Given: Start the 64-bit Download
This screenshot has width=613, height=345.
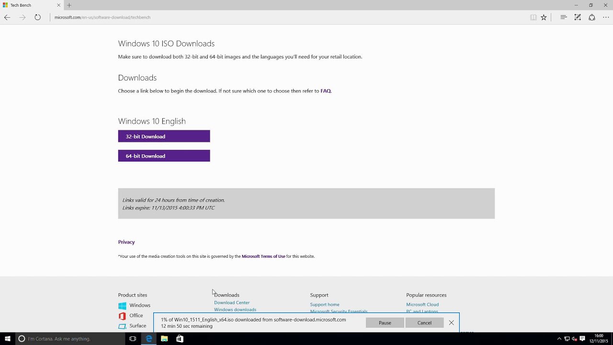Looking at the screenshot, I should tap(164, 156).
